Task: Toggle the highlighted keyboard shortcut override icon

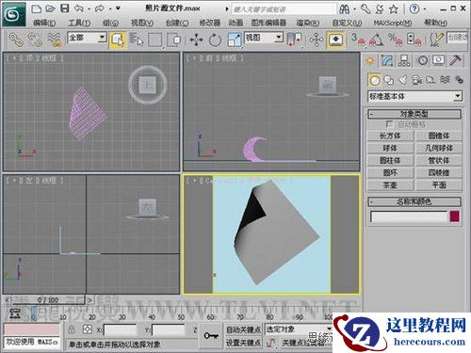Action: coord(335,40)
